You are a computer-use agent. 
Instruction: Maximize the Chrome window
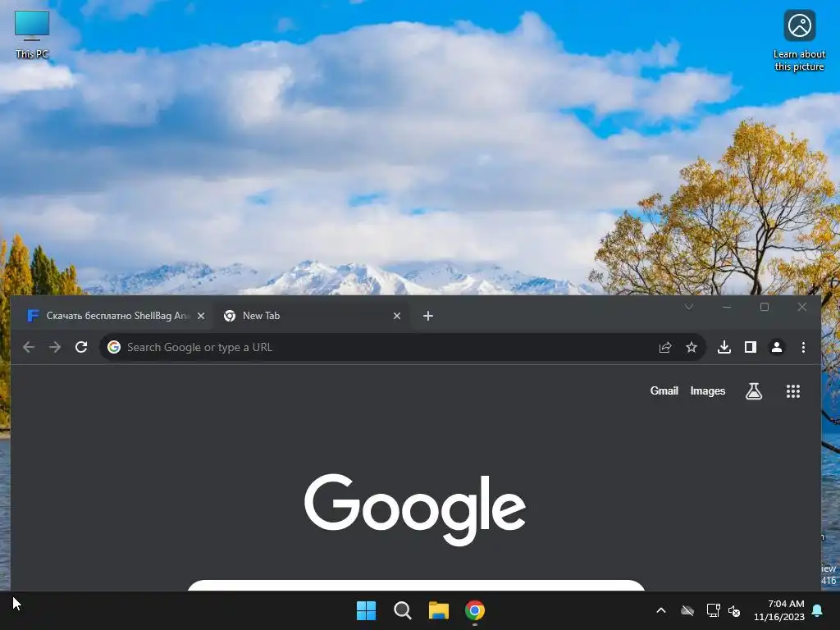[x=765, y=307]
